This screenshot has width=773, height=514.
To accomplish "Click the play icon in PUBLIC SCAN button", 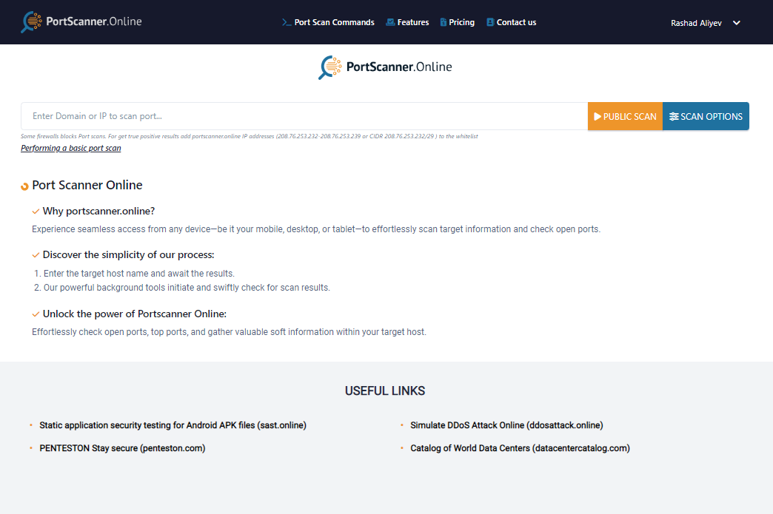I will 598,117.
